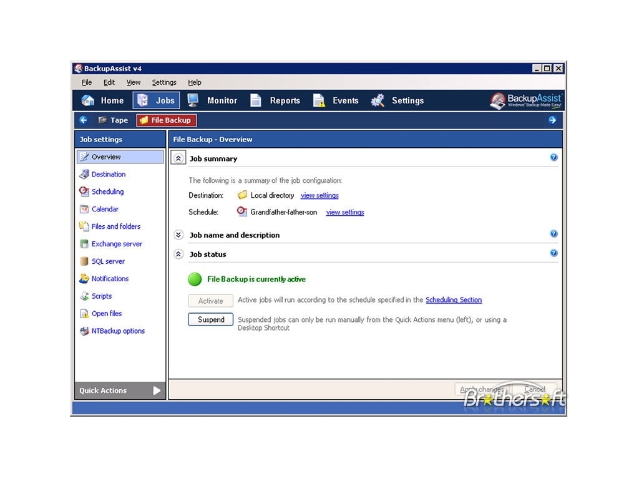This screenshot has height=479, width=639.
Task: Click the Activate button
Action: tap(211, 301)
